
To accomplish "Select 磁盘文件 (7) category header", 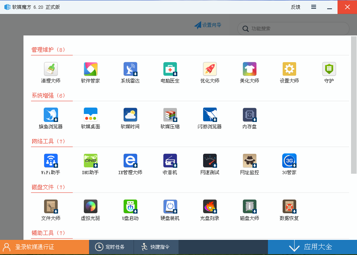I will (48, 187).
